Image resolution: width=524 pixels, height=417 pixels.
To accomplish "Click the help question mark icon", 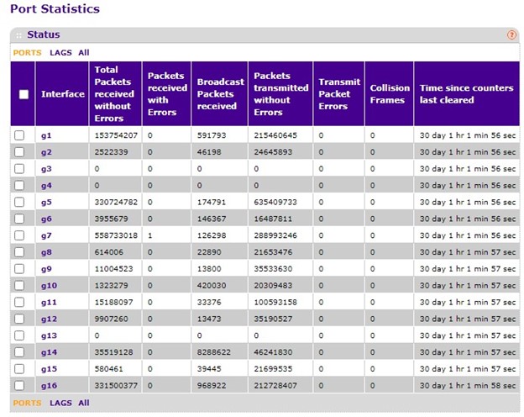I will (x=511, y=34).
